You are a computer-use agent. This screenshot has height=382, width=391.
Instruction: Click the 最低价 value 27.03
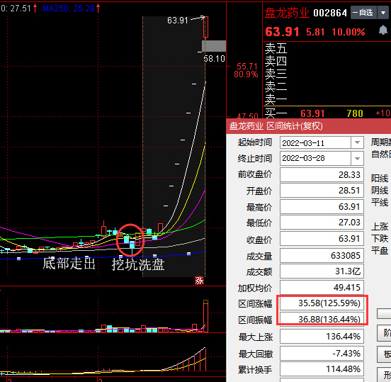tap(322, 223)
